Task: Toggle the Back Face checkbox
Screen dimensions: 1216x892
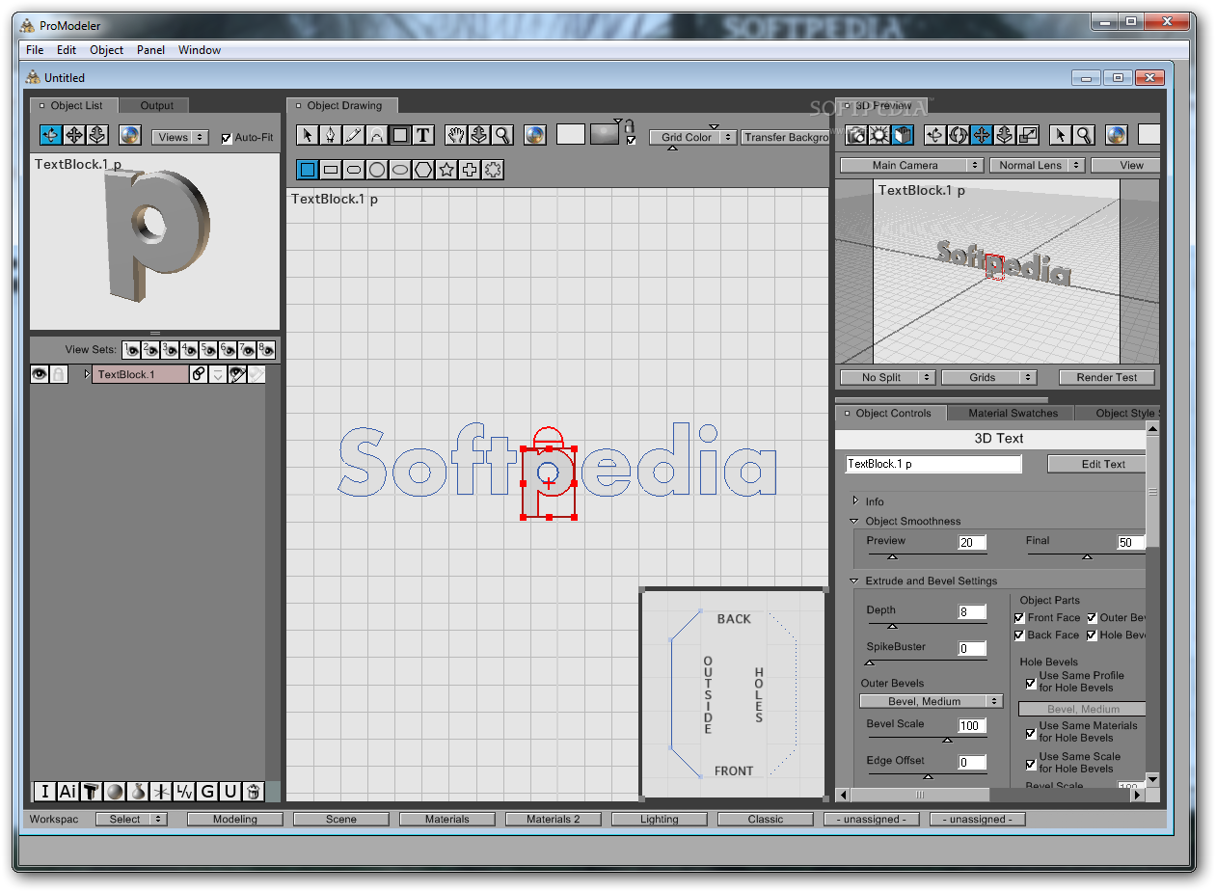Action: pyautogui.click(x=1020, y=635)
